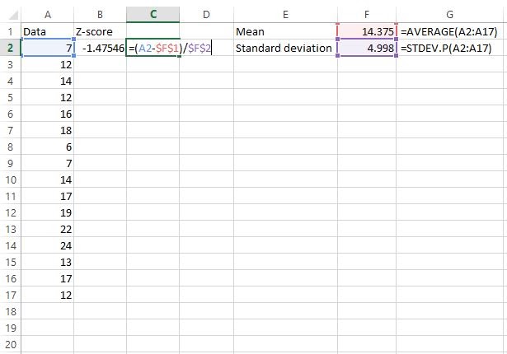The image size is (507, 354).
Task: Click cell A6 containing 16
Action: coord(48,114)
